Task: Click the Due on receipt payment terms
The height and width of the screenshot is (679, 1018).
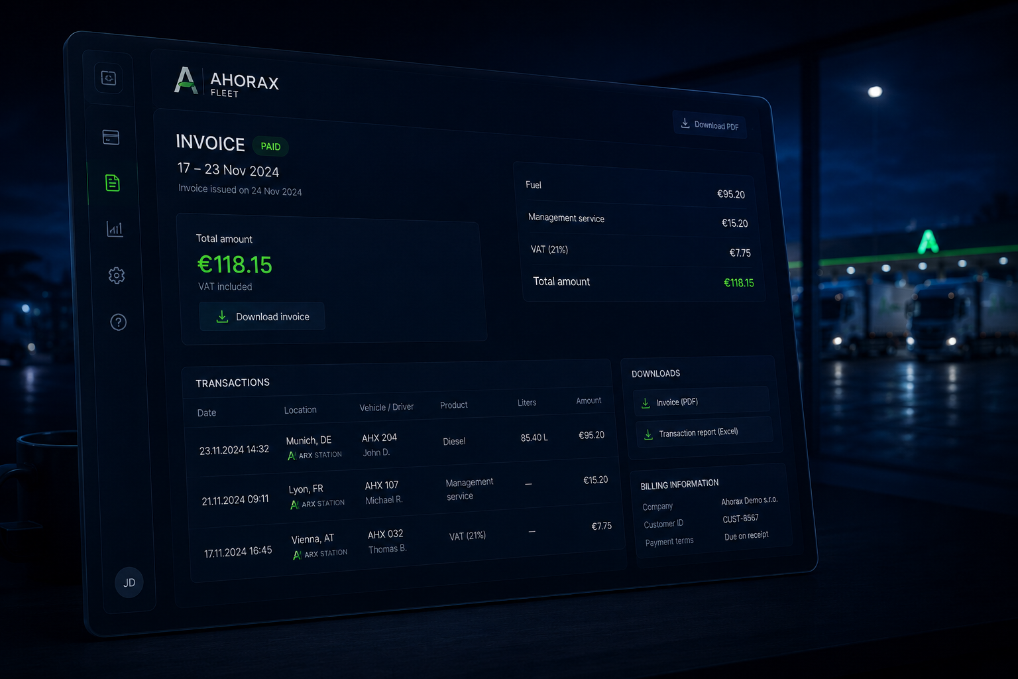Action: tap(746, 536)
